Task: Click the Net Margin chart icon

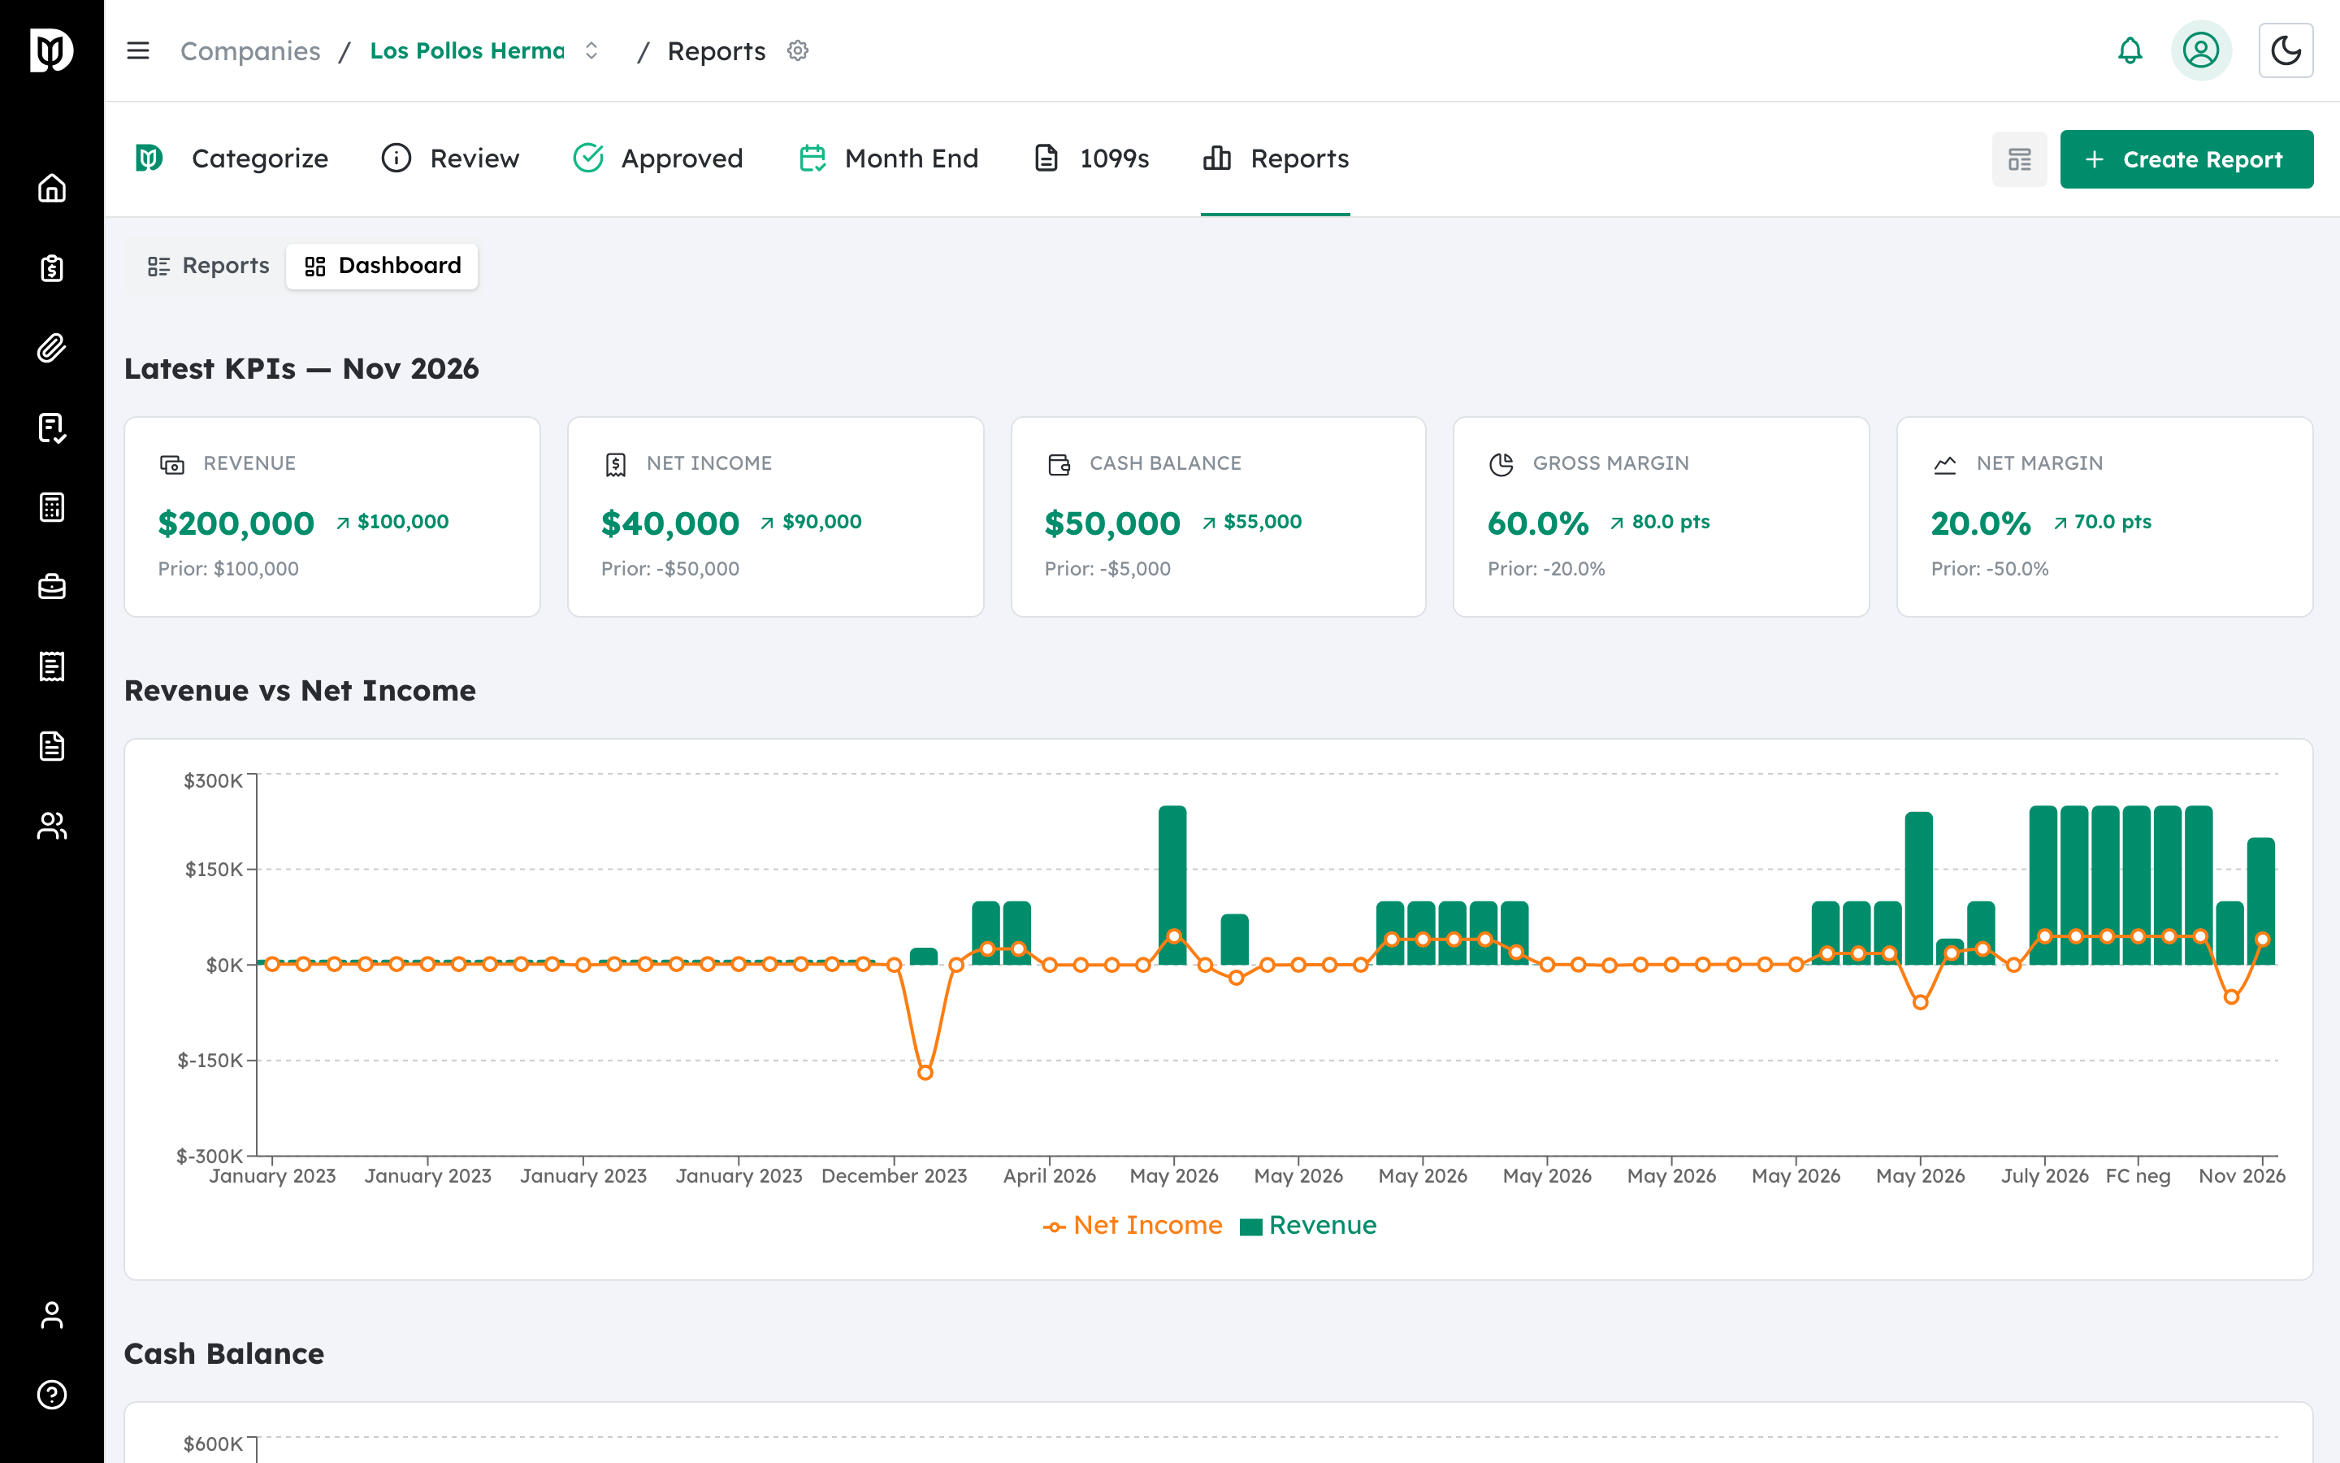Action: pos(1944,464)
